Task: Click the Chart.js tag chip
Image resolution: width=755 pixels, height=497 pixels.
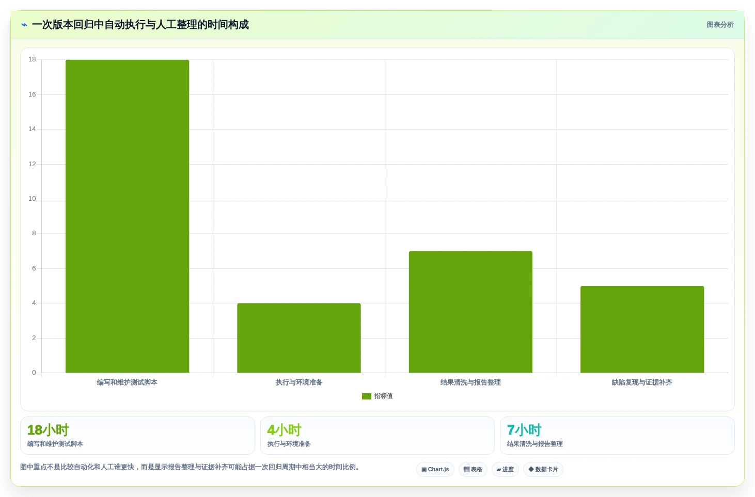Action: (435, 470)
